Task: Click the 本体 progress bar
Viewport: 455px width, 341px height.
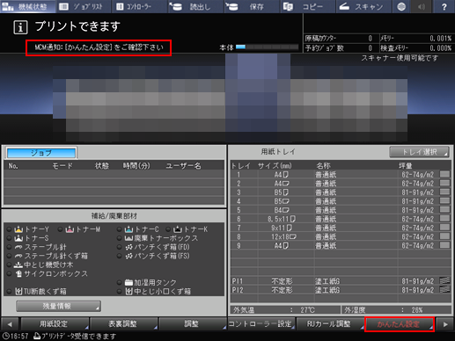Action: 267,47
